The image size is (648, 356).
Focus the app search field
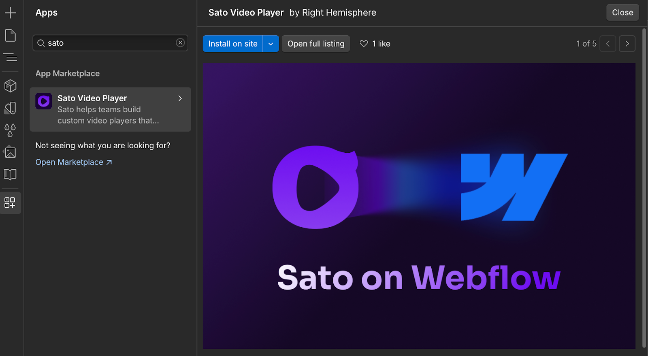(110, 43)
